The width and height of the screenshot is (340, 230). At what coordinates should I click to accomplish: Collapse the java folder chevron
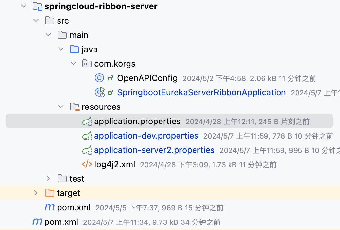[61, 49]
